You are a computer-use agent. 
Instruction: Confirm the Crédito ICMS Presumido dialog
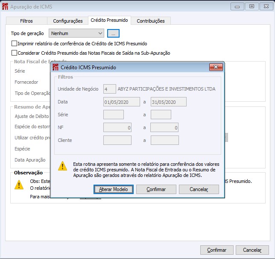click(x=156, y=189)
